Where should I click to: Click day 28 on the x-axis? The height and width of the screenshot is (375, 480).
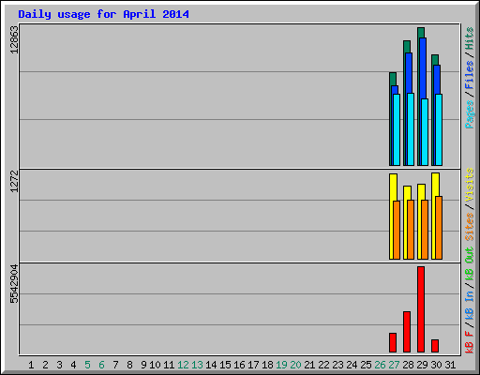(x=408, y=365)
